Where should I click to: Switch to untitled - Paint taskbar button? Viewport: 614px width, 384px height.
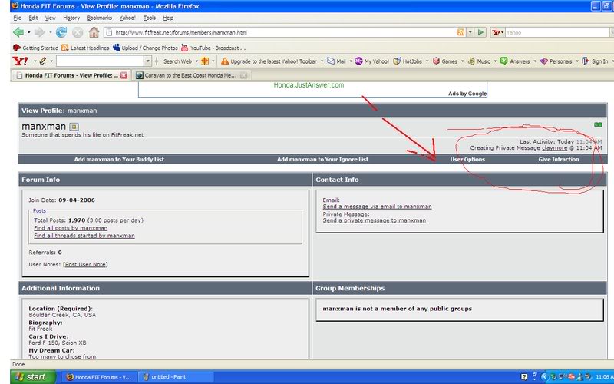(176, 377)
